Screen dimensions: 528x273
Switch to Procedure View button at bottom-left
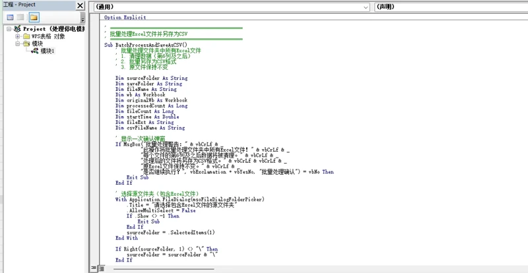point(93,268)
